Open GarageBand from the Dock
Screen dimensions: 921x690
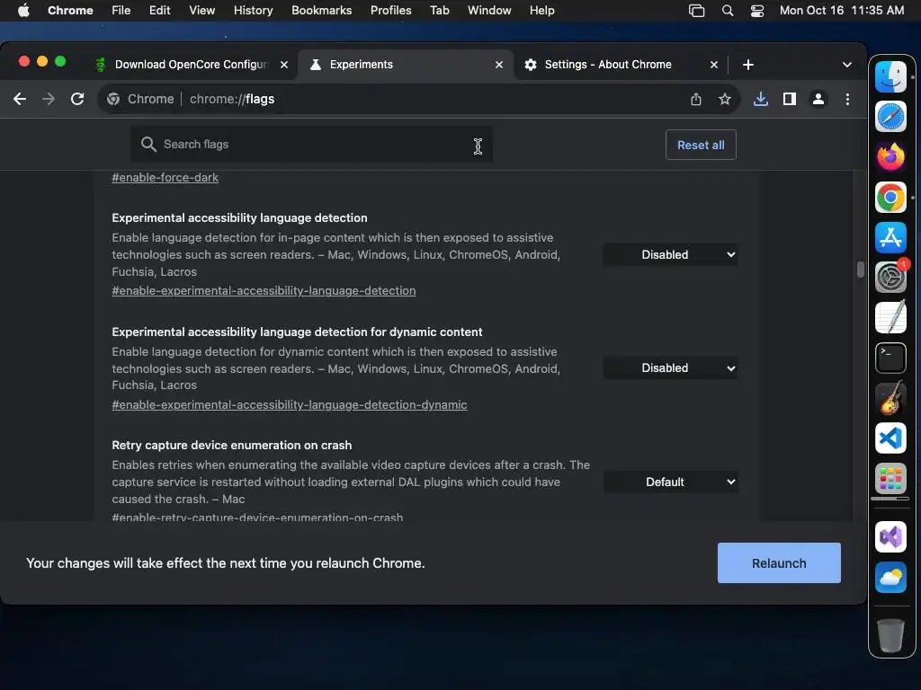click(890, 398)
